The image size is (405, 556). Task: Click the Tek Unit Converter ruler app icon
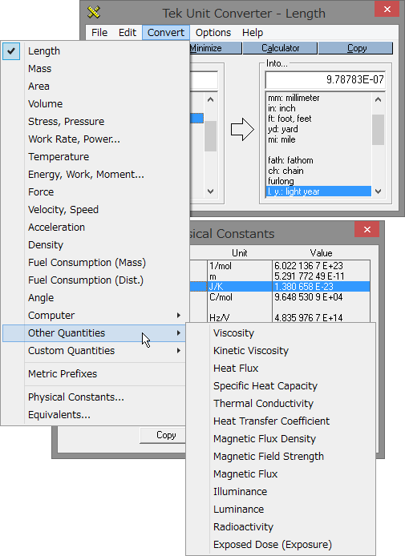tap(94, 12)
